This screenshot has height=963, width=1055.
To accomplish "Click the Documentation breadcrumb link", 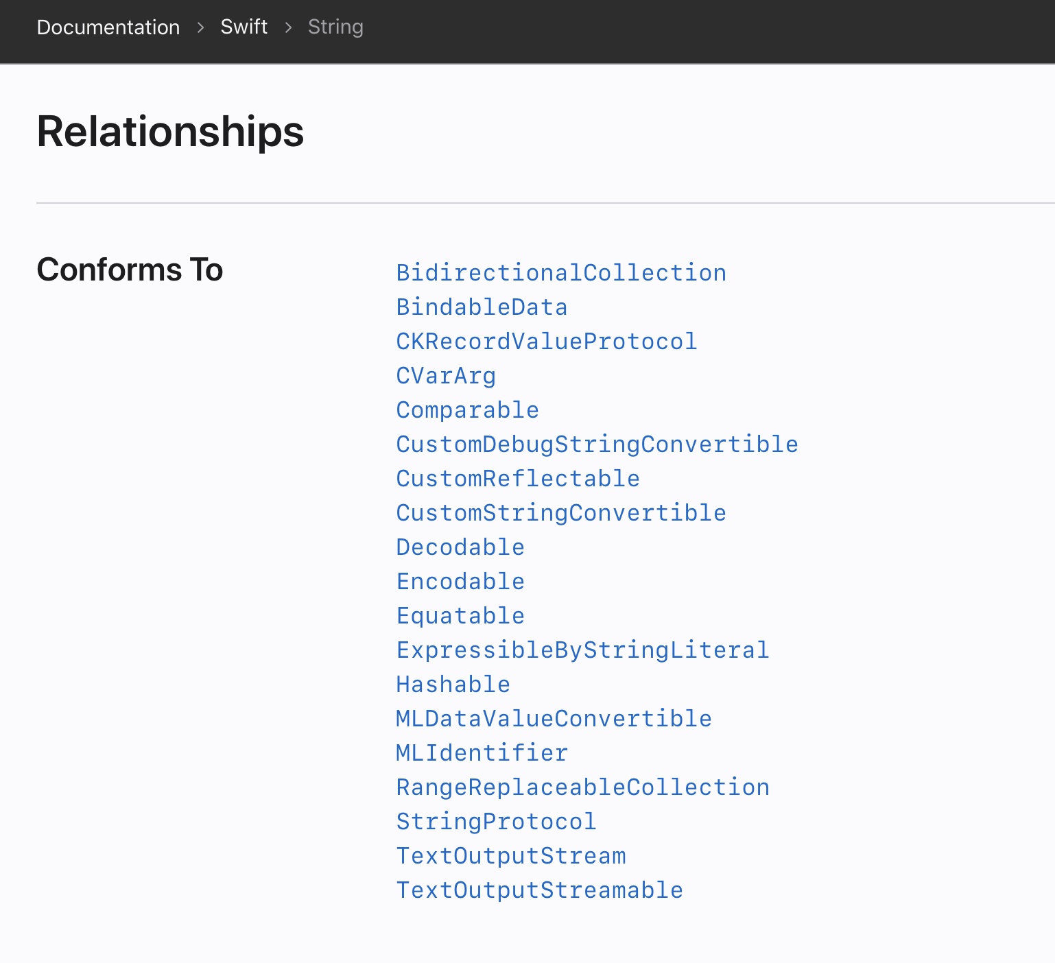I will coord(108,27).
